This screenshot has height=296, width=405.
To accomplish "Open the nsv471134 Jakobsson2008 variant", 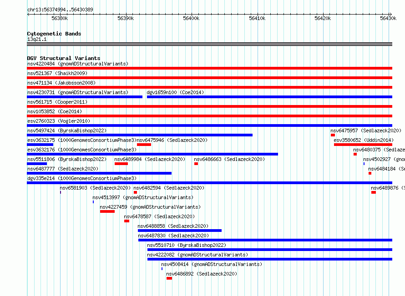I will pos(61,83).
